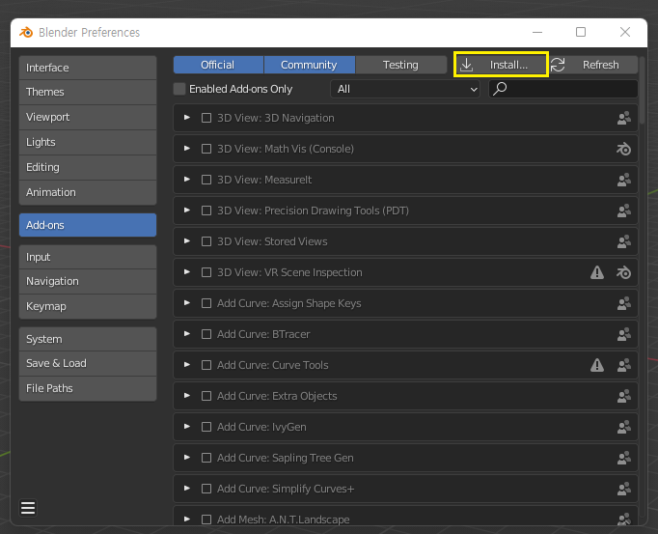Viewport: 658px width, 534px height.
Task: Toggle the Community add-ons filter
Action: tap(310, 65)
